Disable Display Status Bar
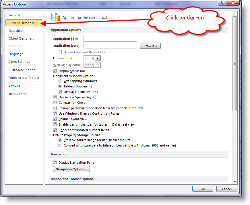The width and height of the screenshot is (250, 205). point(55,71)
